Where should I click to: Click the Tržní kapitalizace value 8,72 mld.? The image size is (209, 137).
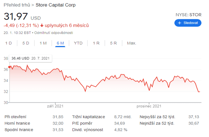point(123,117)
